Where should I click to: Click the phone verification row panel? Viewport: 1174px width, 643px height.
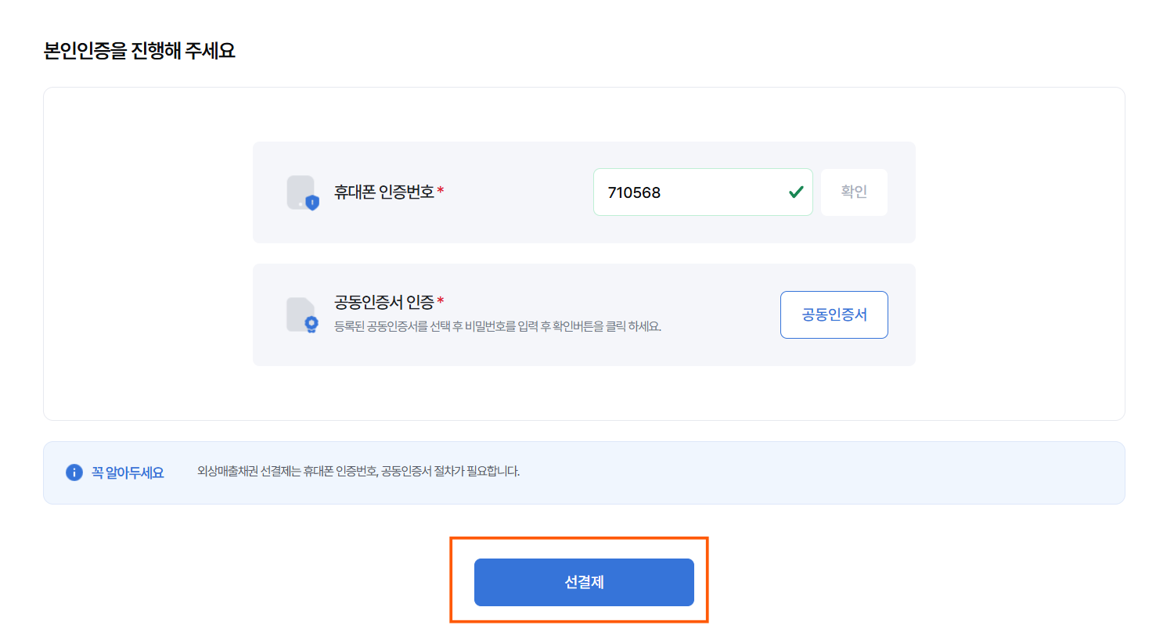click(x=584, y=192)
